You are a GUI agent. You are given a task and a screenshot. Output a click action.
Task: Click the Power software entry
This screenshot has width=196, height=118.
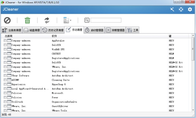click(55, 97)
